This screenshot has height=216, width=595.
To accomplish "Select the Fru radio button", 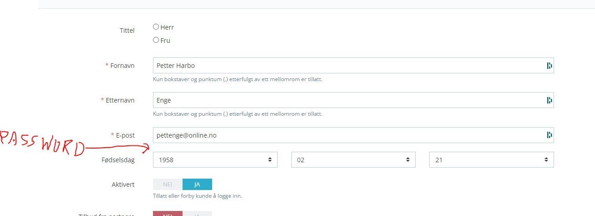I will 156,40.
